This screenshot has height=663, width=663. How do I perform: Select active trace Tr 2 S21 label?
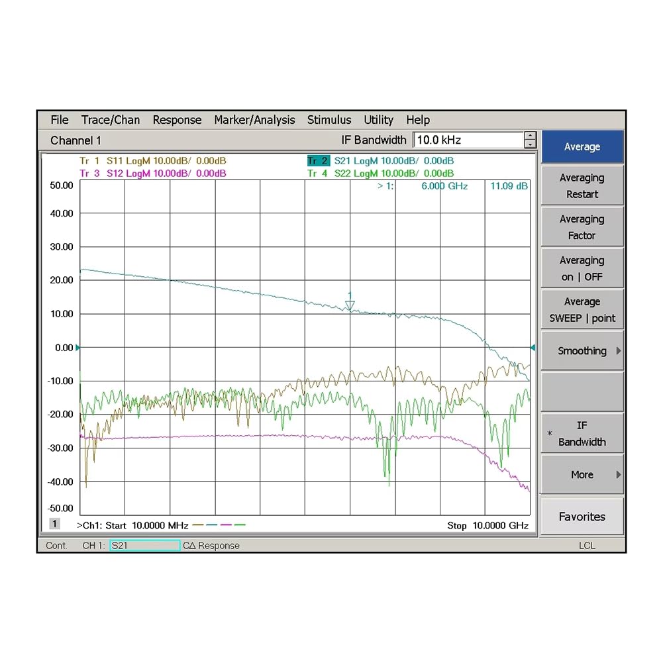pos(381,161)
